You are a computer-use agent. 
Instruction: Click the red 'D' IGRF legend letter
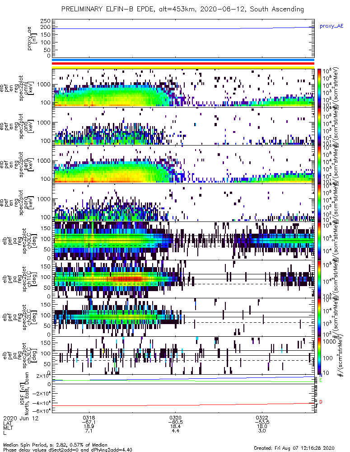[x=321, y=402]
